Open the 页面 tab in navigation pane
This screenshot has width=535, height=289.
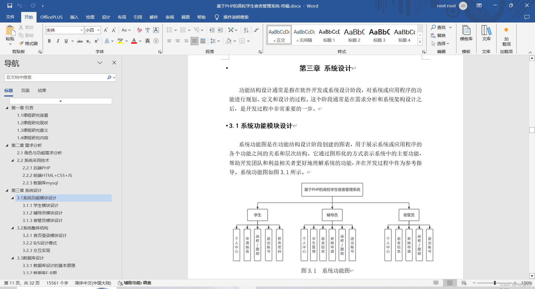pos(25,90)
